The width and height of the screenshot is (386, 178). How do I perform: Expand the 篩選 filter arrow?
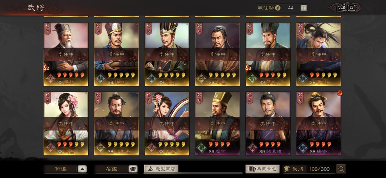click(x=82, y=169)
